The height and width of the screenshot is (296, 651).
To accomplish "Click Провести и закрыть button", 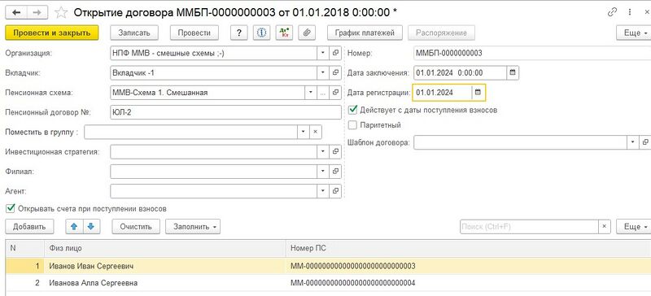I will (51, 33).
